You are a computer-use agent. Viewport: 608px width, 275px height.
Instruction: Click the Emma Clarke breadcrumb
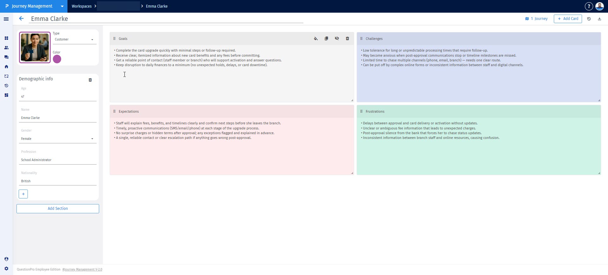(157, 6)
